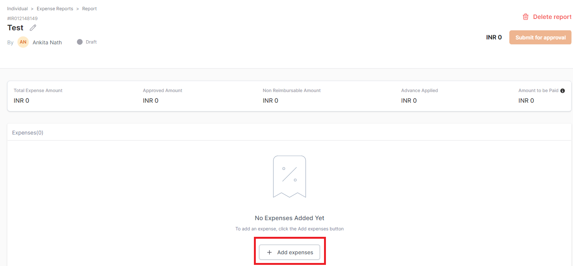Click the info icon next to Amount to be Paid
This screenshot has height=266, width=573.
(562, 91)
